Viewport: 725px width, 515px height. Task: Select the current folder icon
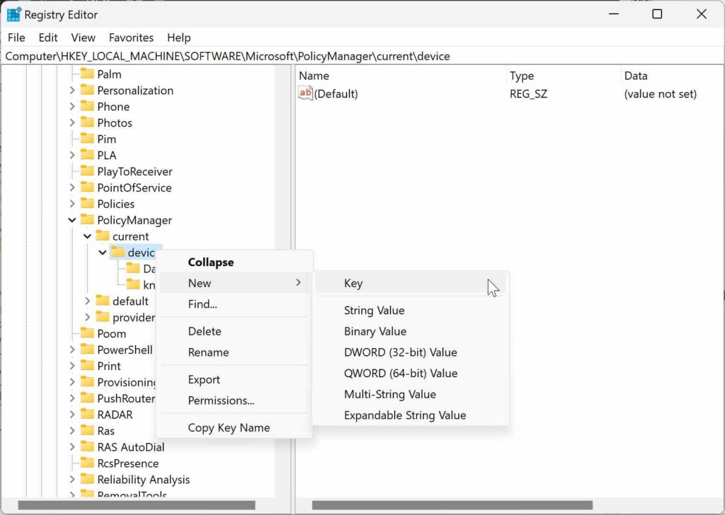click(103, 236)
